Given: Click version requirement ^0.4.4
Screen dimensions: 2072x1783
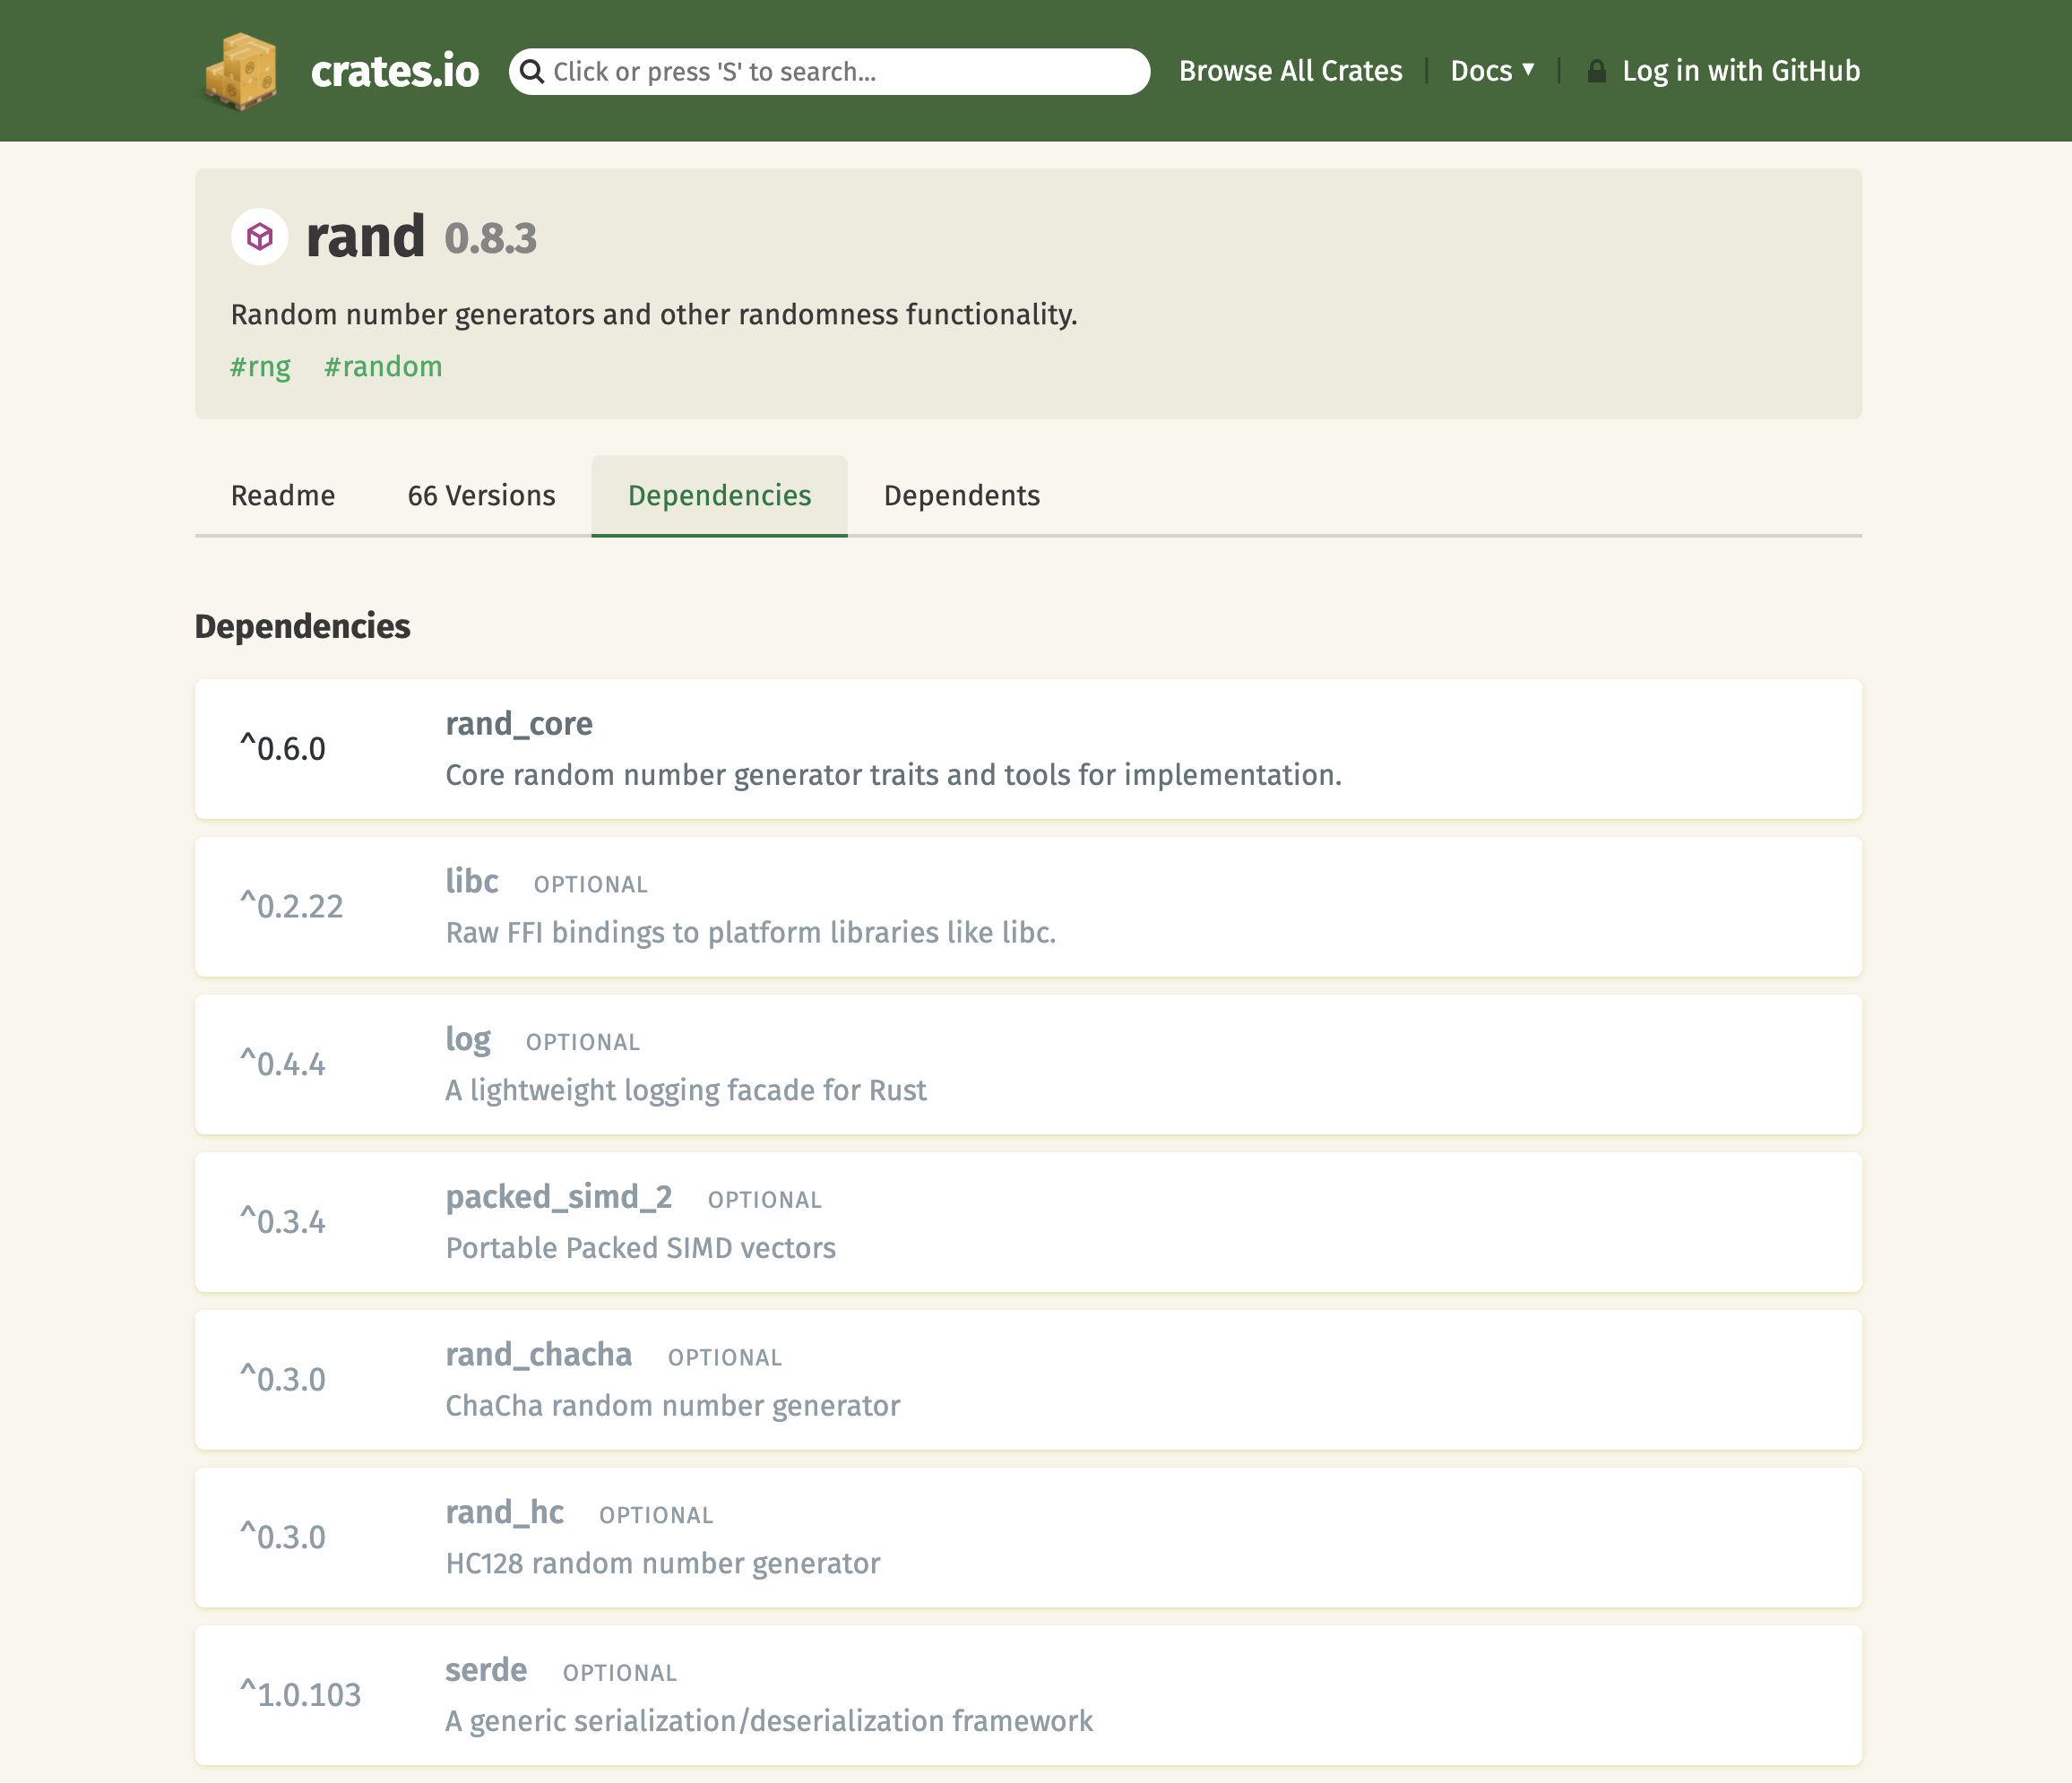Looking at the screenshot, I should coord(283,1064).
